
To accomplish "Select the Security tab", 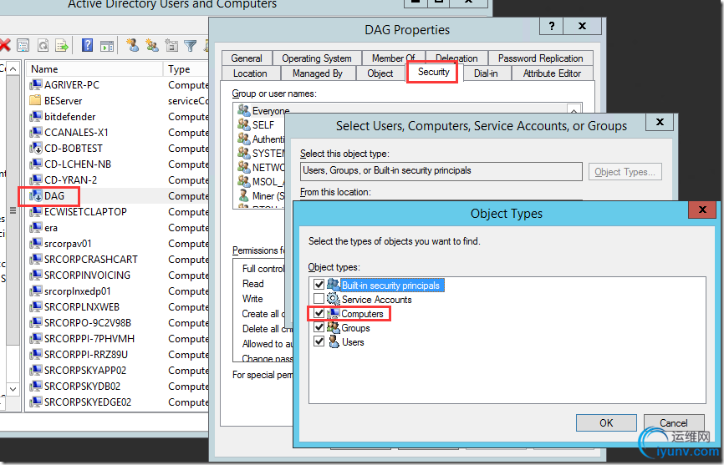I will pos(433,72).
